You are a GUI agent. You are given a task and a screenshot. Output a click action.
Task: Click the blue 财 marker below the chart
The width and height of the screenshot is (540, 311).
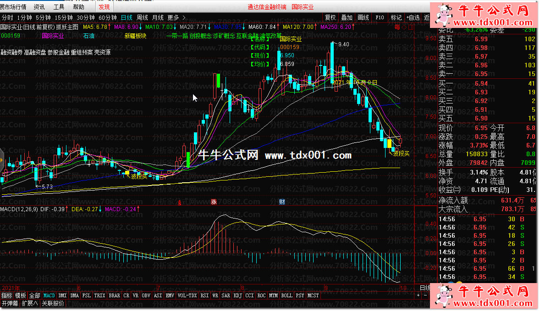pos(282,202)
